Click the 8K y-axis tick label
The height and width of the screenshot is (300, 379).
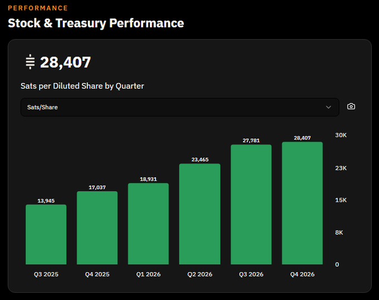tap(339, 233)
